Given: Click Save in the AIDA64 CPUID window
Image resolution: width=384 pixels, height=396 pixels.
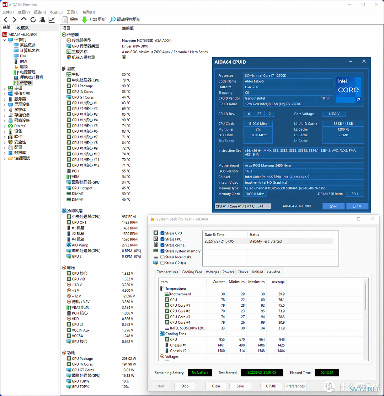Looking at the screenshot, I should [x=333, y=206].
